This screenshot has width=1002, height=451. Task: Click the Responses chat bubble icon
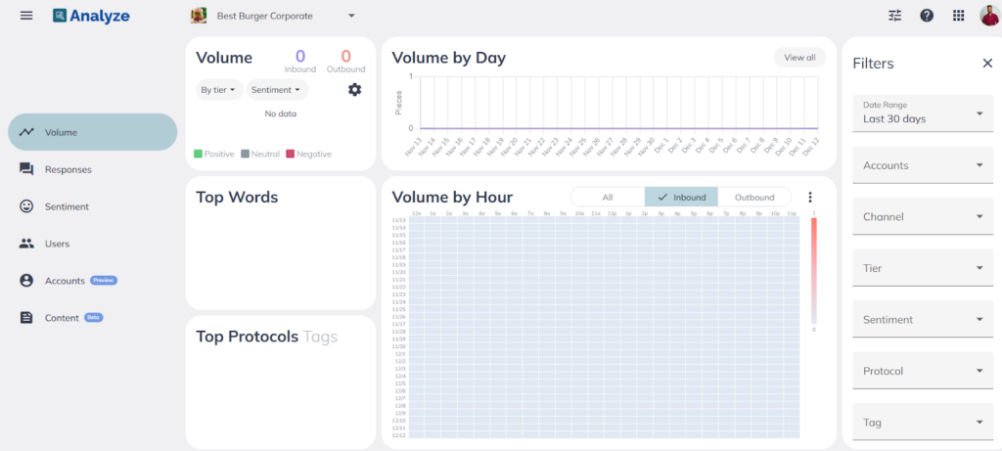click(26, 169)
